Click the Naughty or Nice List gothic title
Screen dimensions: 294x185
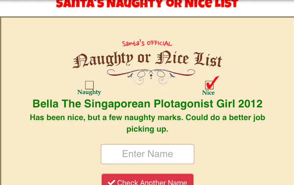148,59
